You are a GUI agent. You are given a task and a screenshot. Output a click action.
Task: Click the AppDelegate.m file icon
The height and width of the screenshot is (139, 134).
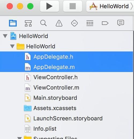click(x=28, y=67)
